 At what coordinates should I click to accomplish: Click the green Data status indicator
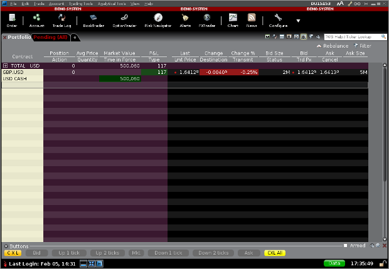coord(334,263)
